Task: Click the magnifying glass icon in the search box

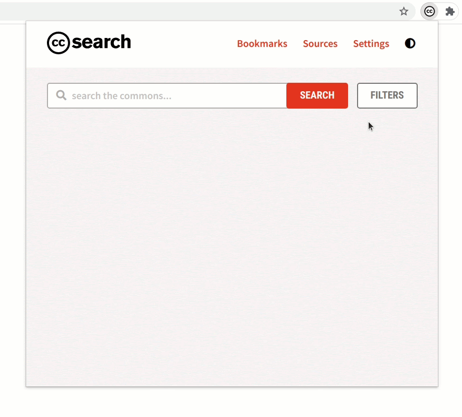Action: pos(61,95)
